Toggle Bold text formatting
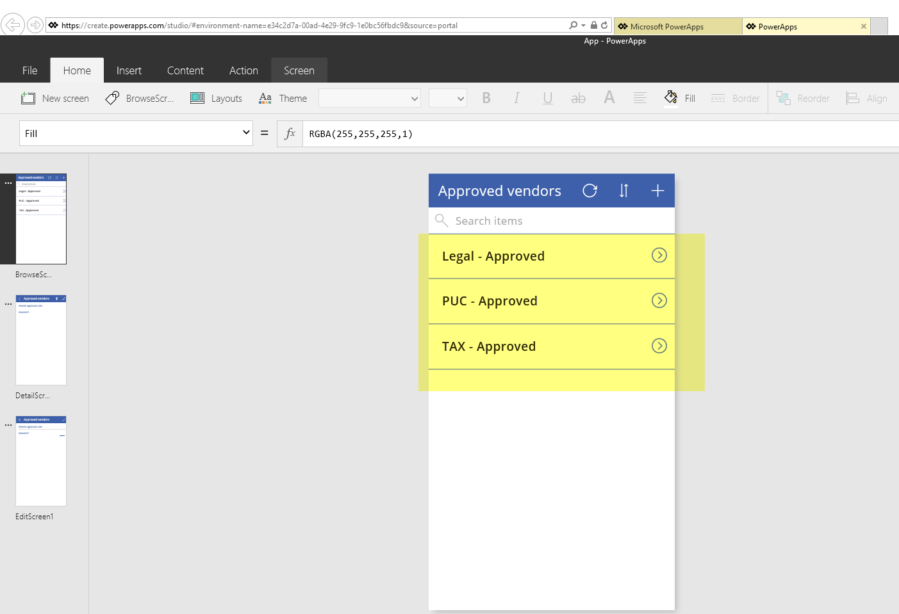The height and width of the screenshot is (614, 899). (x=486, y=98)
